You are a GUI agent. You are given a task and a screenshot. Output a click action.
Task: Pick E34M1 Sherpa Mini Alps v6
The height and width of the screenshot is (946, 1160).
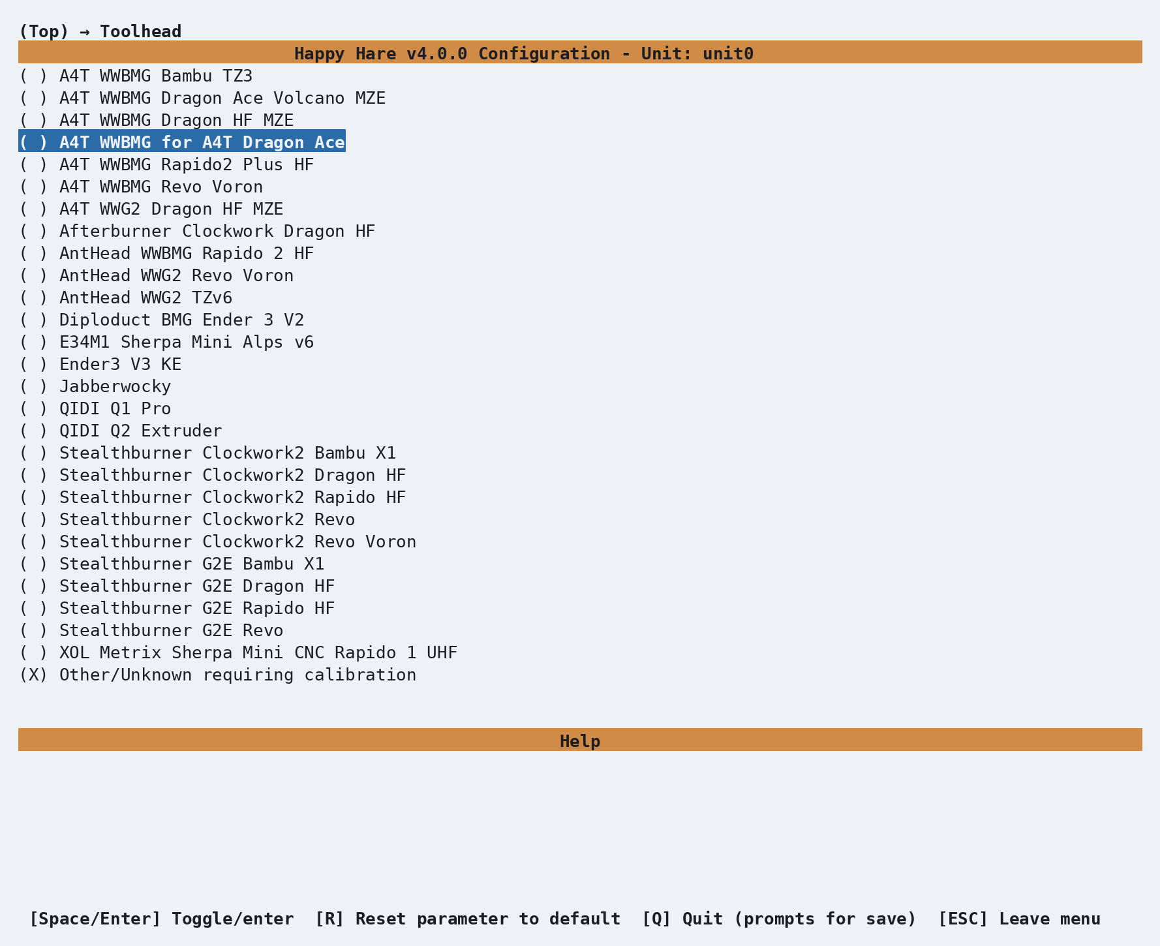[x=166, y=342]
